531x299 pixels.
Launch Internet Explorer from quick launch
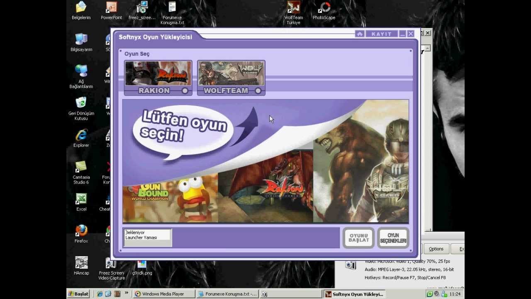coord(100,294)
